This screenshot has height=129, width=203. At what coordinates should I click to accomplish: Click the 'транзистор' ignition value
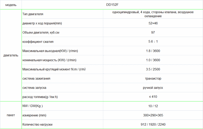point(153,78)
